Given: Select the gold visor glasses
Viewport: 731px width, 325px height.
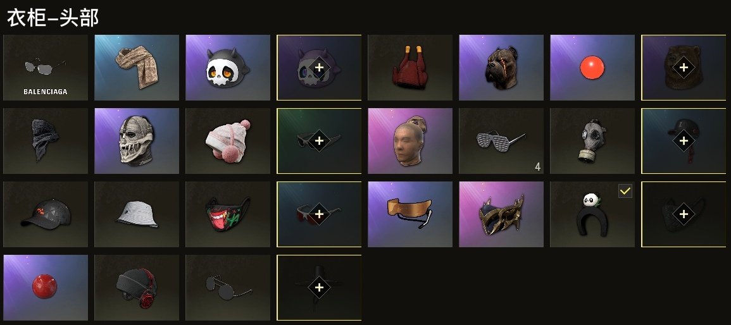Looking at the screenshot, I should (x=410, y=214).
